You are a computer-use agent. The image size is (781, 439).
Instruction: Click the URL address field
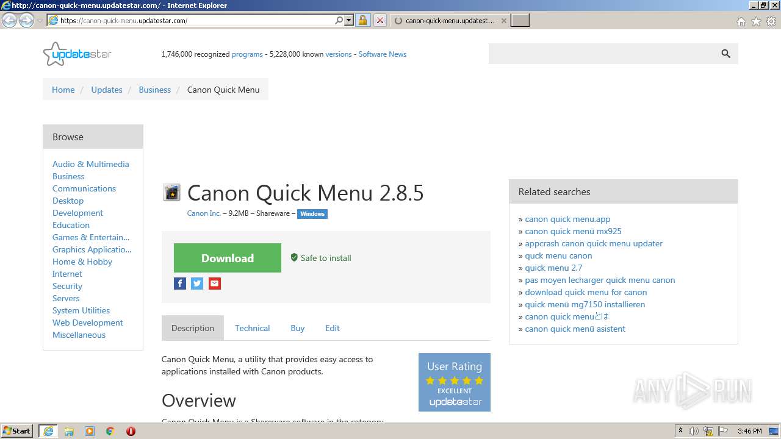click(x=195, y=21)
